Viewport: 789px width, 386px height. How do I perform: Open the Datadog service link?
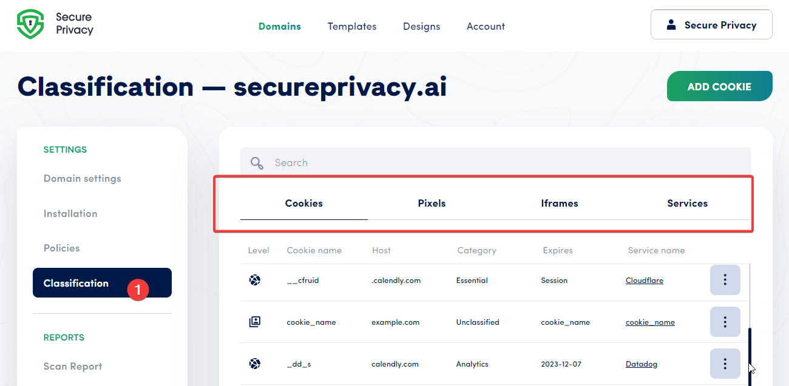coord(642,364)
